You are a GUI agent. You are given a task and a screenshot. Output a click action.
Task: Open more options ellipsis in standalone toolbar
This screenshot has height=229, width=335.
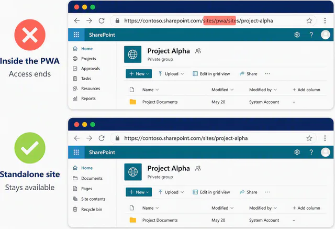pos(267,192)
